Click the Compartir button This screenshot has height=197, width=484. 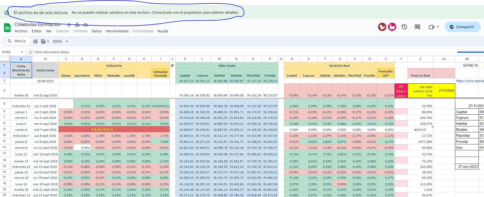(463, 27)
